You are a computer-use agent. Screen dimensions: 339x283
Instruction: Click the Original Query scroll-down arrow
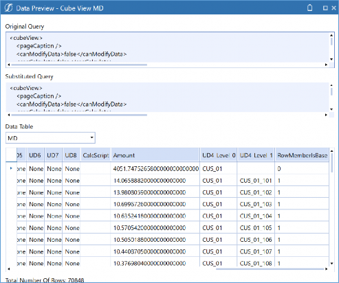[331, 59]
